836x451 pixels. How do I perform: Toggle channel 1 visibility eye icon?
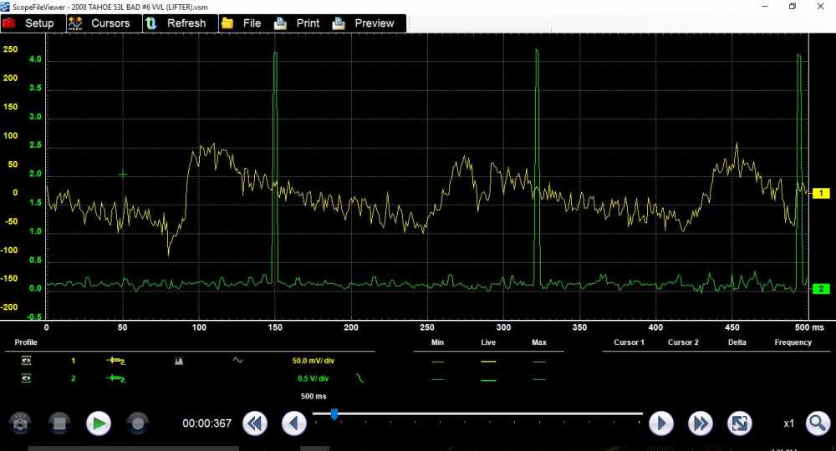[x=26, y=361]
